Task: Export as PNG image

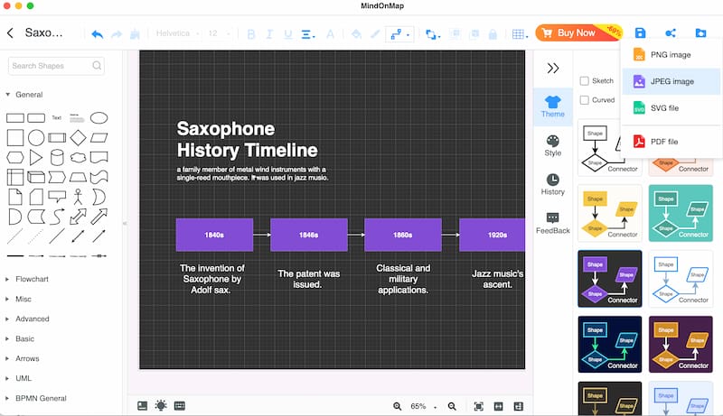Action: 671,55
